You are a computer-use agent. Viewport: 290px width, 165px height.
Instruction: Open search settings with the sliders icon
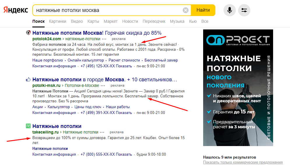point(244,10)
